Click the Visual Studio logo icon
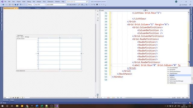 [x=2, y=1]
